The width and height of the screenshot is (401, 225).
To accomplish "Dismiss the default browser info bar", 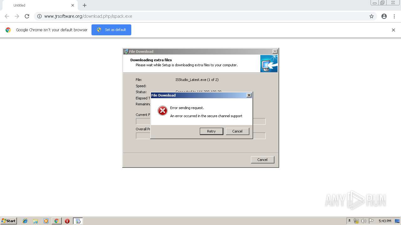I will tap(393, 30).
